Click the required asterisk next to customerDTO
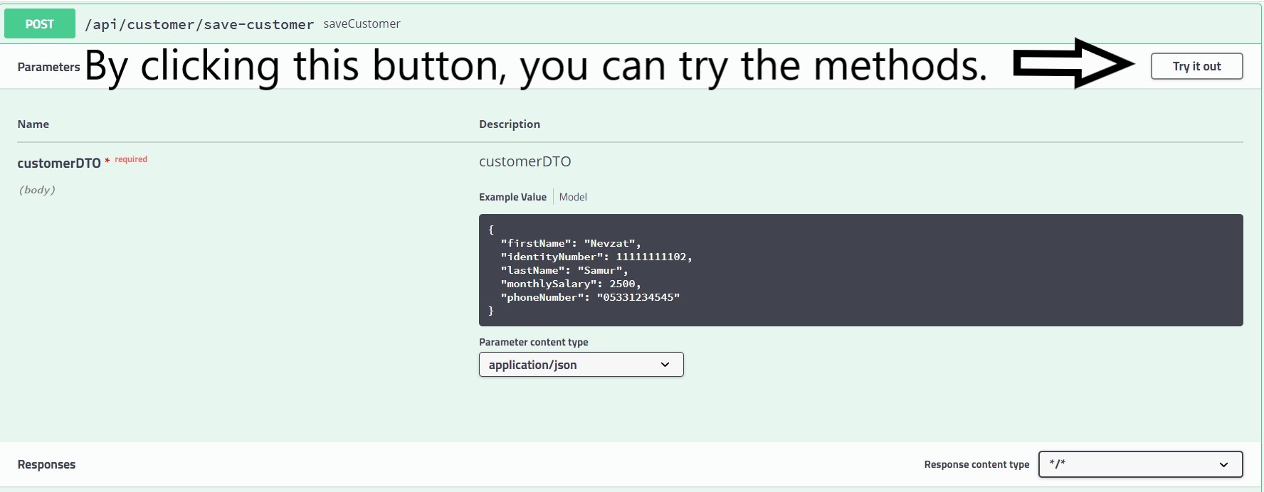Viewport: 1264px width, 492px height. click(x=107, y=161)
